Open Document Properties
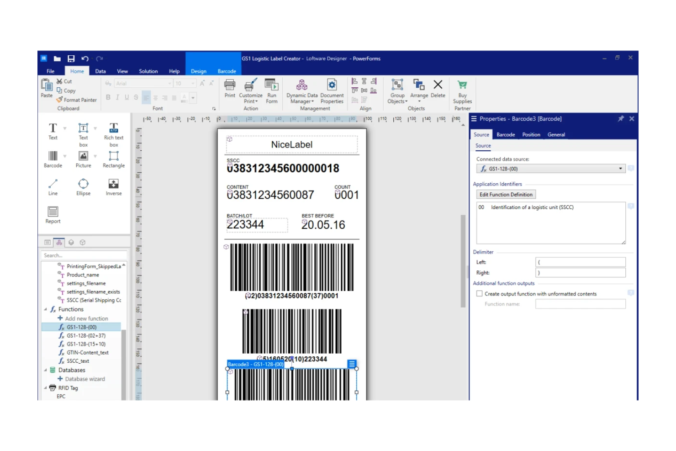 [332, 90]
